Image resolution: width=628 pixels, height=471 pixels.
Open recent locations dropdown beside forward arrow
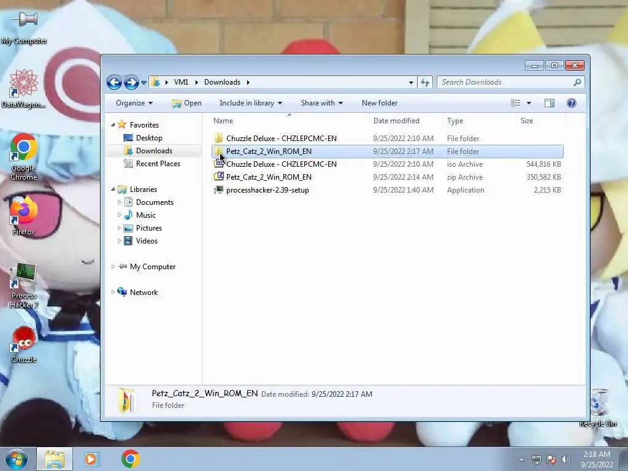pyautogui.click(x=144, y=83)
